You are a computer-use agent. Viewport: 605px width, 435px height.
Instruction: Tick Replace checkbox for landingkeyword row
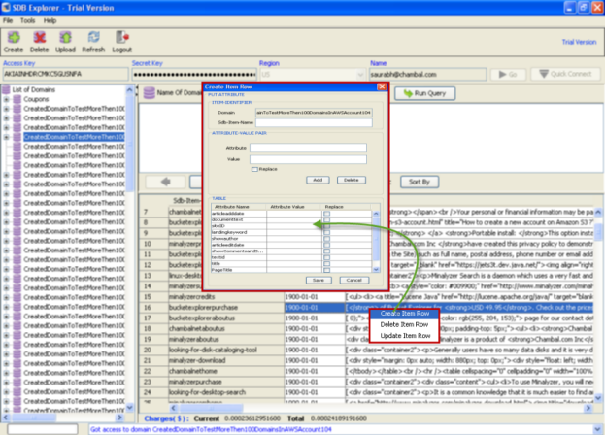(x=327, y=232)
